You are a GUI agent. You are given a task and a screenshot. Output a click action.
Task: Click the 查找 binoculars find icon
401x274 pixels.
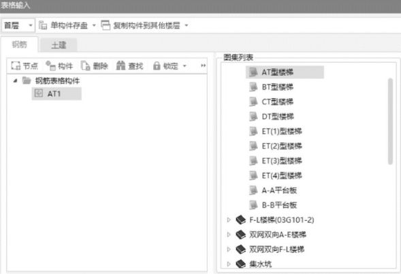pyautogui.click(x=121, y=65)
